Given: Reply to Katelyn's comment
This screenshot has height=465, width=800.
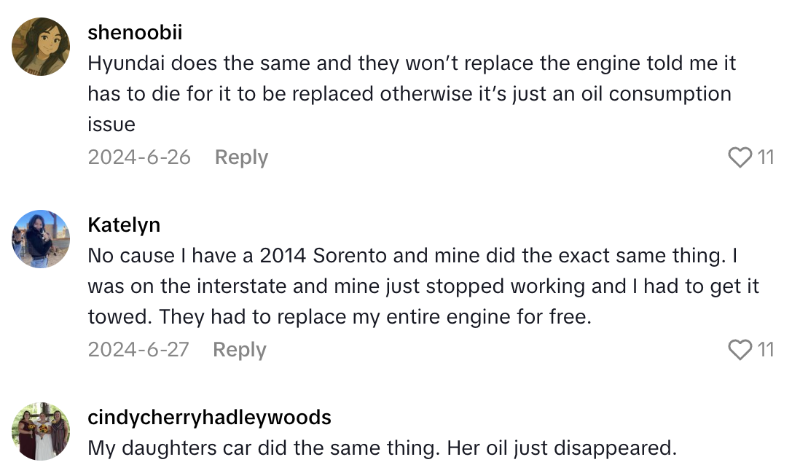Looking at the screenshot, I should pos(239,349).
